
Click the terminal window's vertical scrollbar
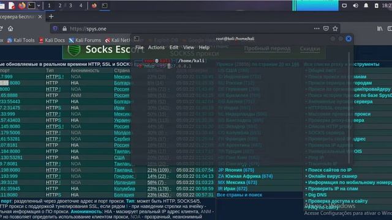pos(349,108)
